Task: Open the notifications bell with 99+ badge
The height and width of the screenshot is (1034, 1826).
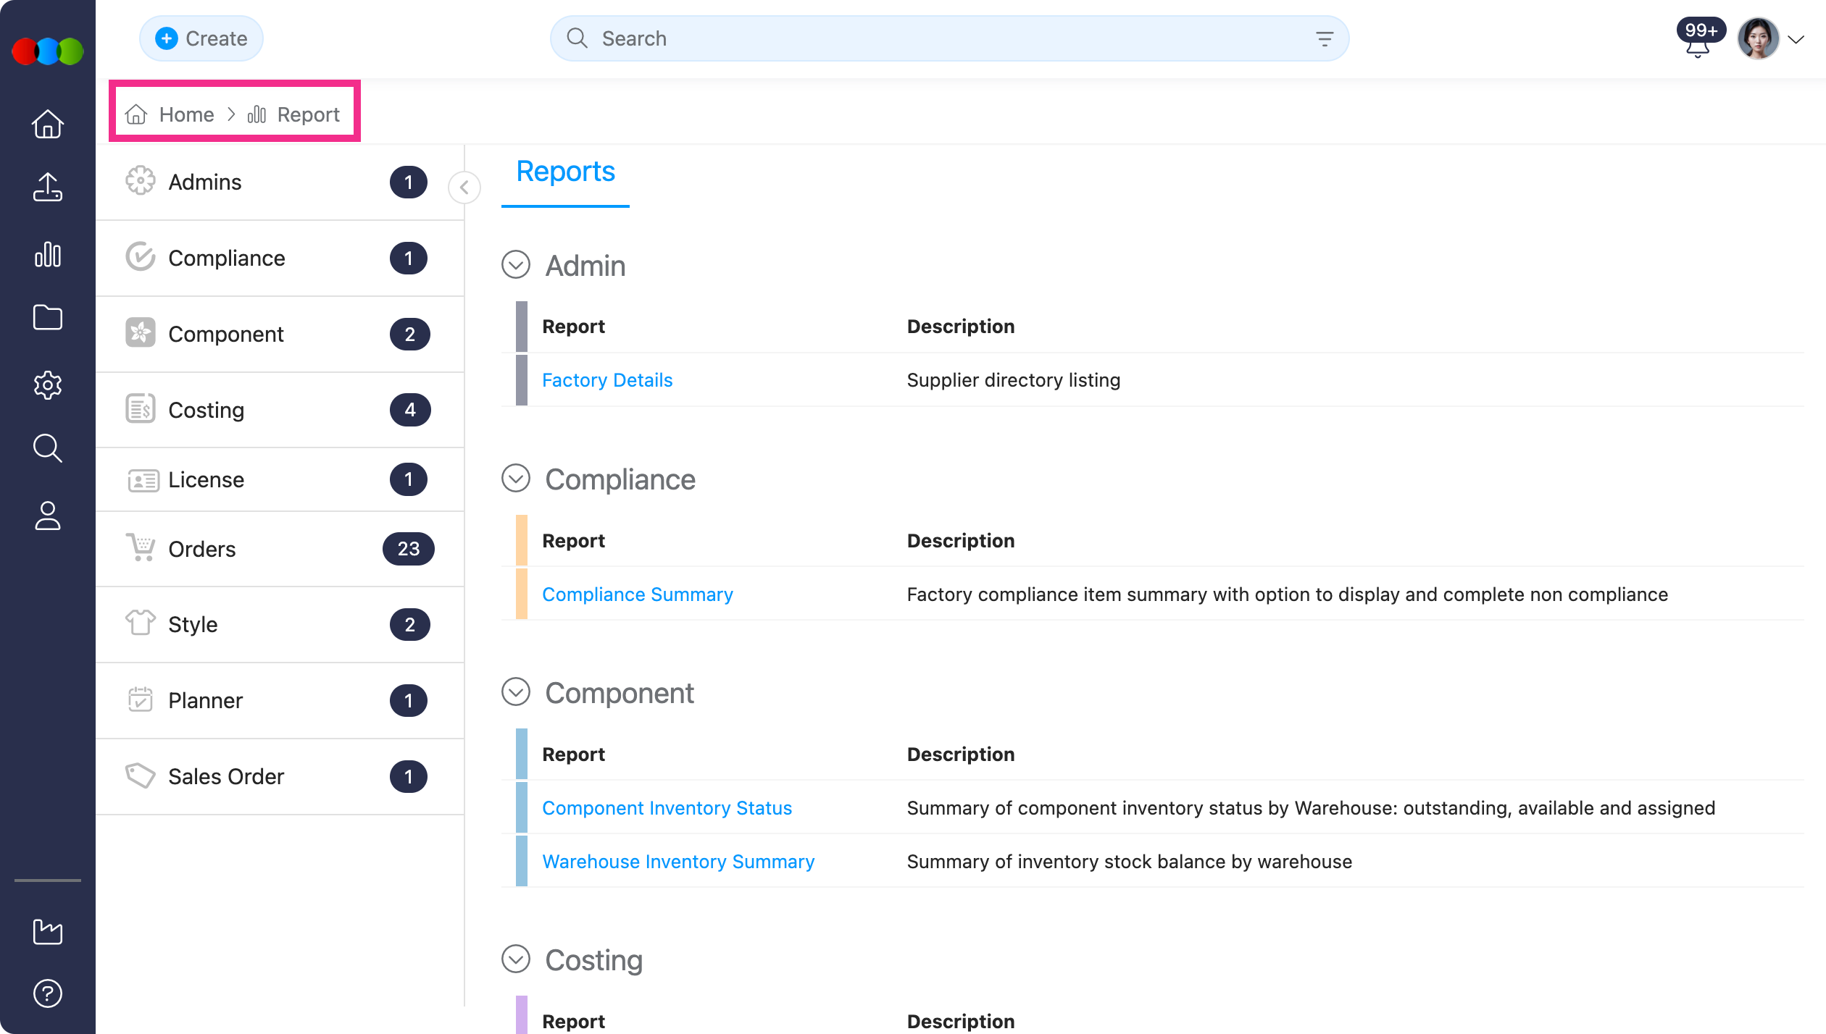Action: (1698, 38)
